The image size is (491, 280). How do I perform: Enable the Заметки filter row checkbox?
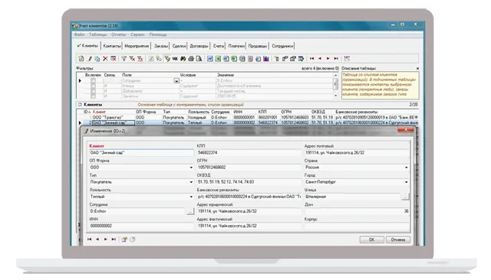[93, 96]
